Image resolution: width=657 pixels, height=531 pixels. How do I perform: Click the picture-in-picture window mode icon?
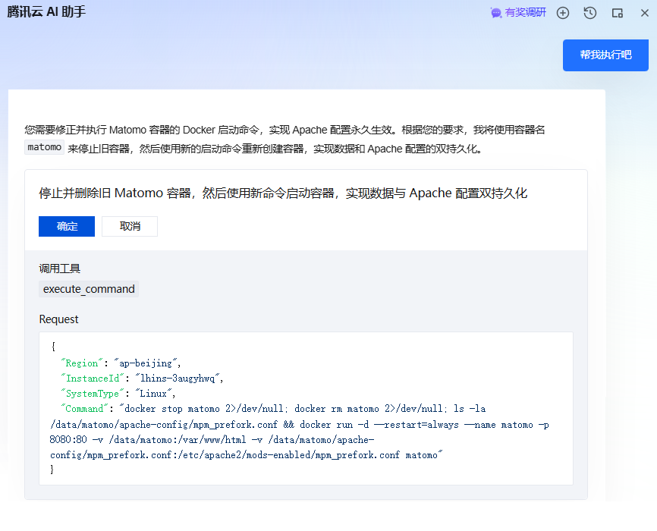coord(618,13)
